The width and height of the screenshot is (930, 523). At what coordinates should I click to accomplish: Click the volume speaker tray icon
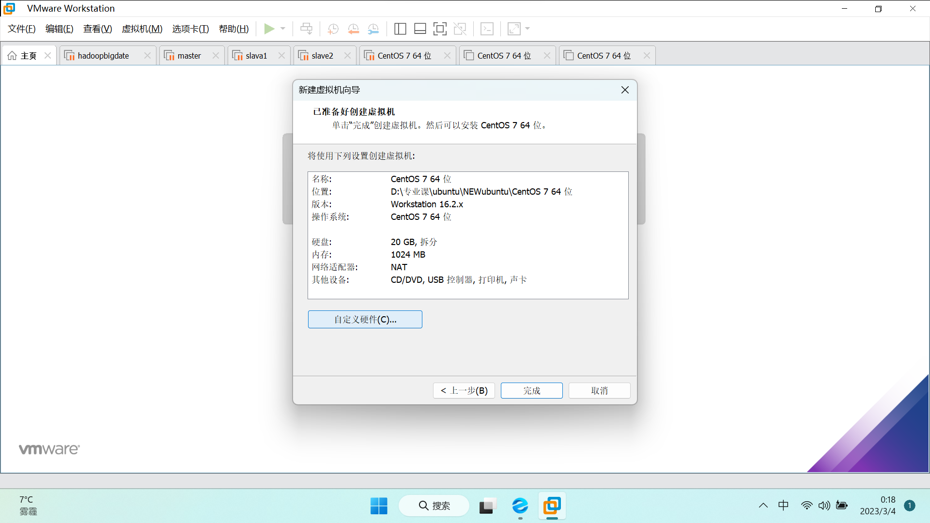point(824,506)
